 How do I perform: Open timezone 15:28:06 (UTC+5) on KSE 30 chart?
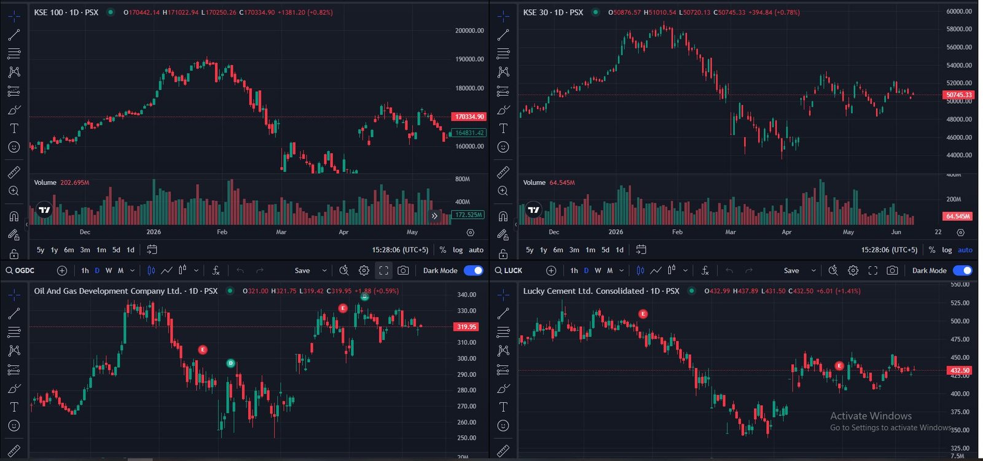point(889,250)
